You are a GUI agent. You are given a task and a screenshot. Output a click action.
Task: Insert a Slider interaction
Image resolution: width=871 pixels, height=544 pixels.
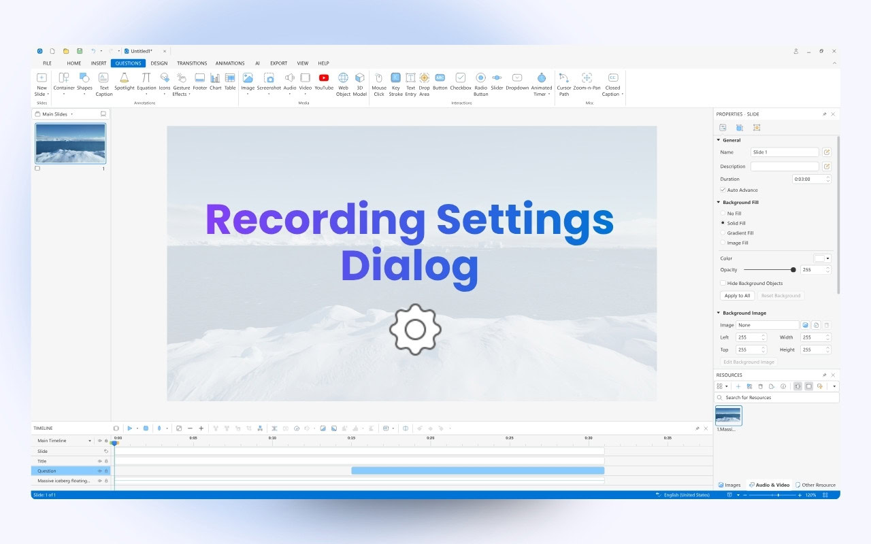pos(497,82)
